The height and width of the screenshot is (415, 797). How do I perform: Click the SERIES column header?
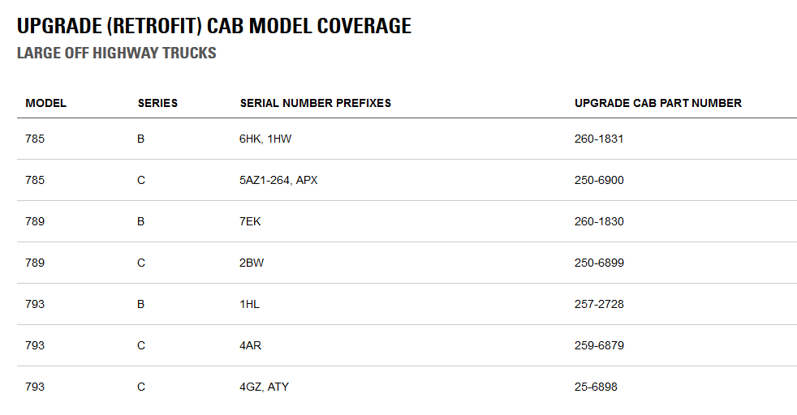click(x=157, y=103)
